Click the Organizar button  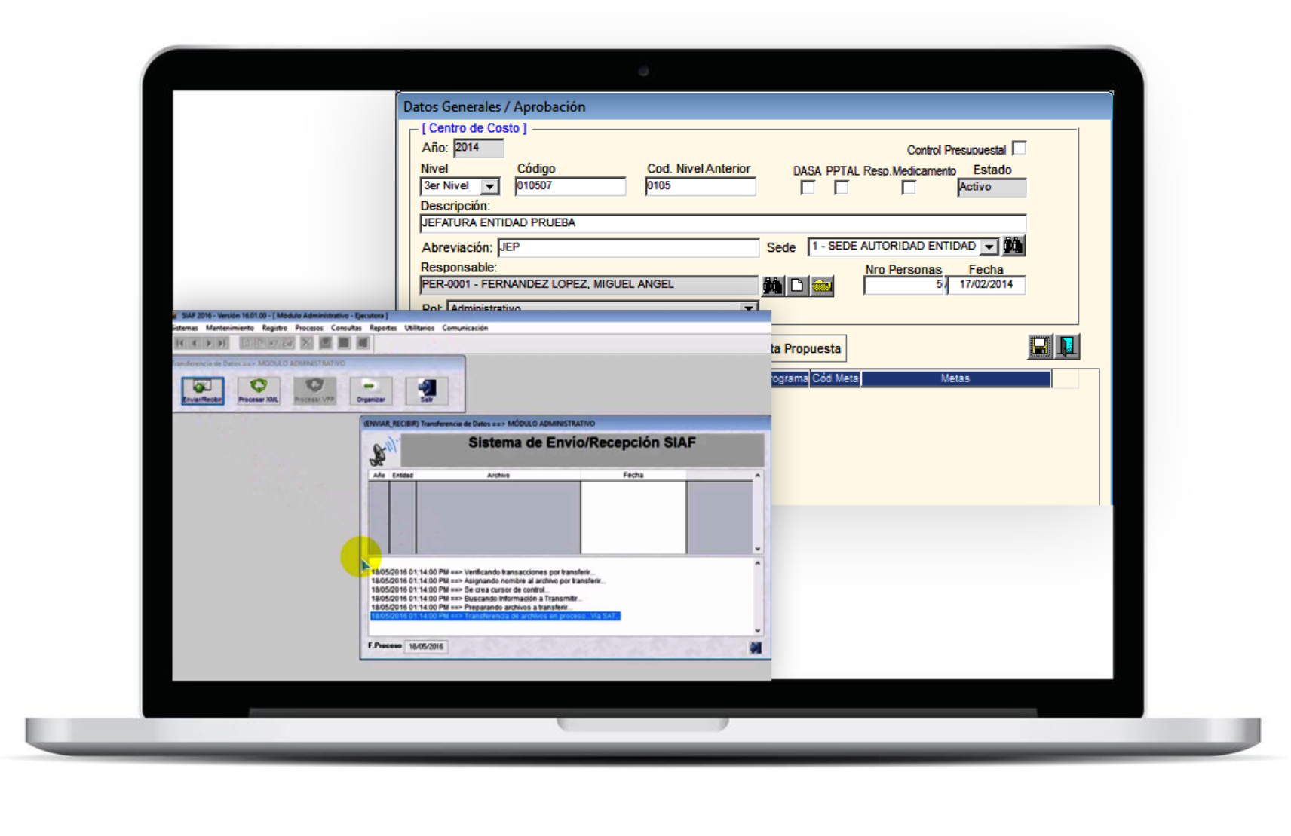tap(370, 390)
